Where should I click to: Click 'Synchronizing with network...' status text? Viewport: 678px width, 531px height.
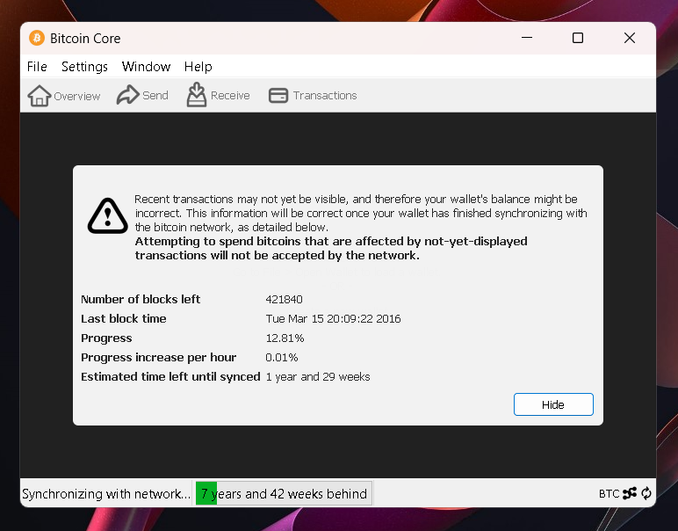[106, 494]
